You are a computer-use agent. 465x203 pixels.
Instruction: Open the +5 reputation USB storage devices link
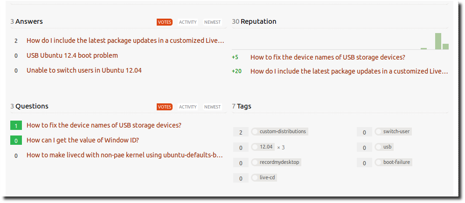tap(327, 57)
